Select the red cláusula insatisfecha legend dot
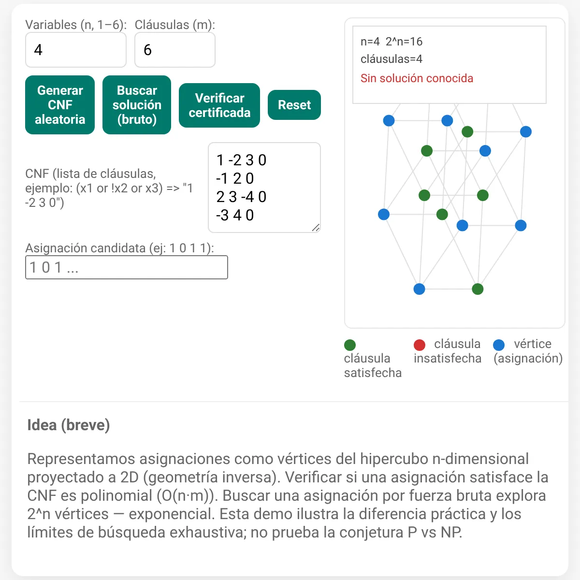The width and height of the screenshot is (580, 580). coord(420,345)
